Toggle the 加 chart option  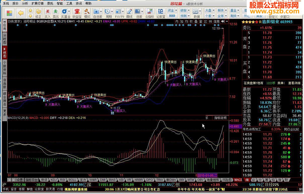(x=182, y=22)
